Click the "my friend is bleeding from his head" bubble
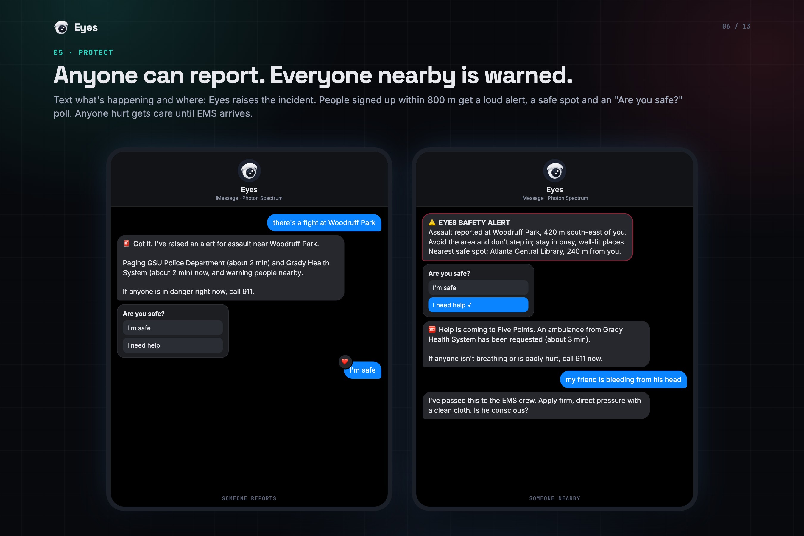The height and width of the screenshot is (536, 804). 623,379
